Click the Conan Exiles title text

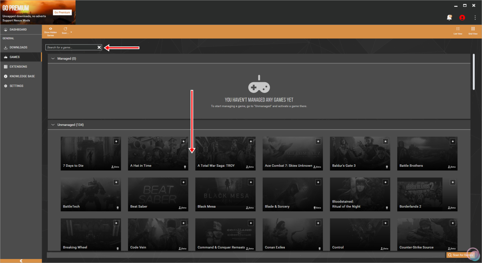(x=275, y=247)
